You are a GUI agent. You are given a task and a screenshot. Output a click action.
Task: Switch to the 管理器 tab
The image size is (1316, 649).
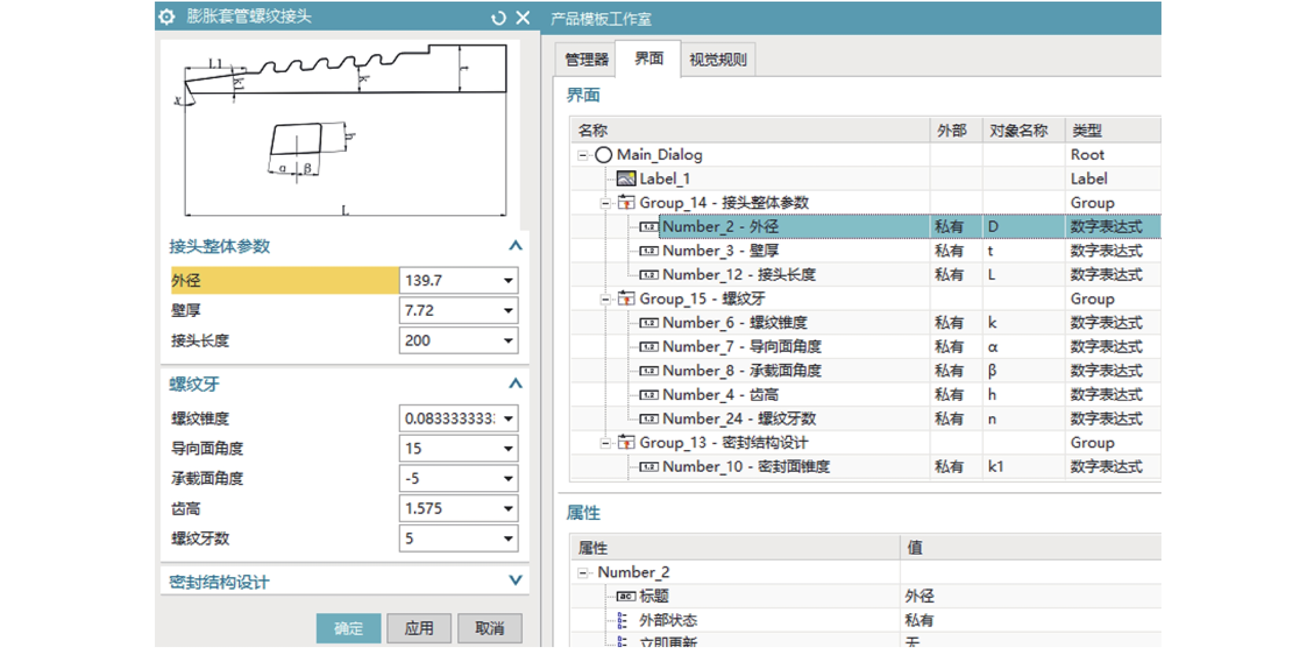coord(586,60)
